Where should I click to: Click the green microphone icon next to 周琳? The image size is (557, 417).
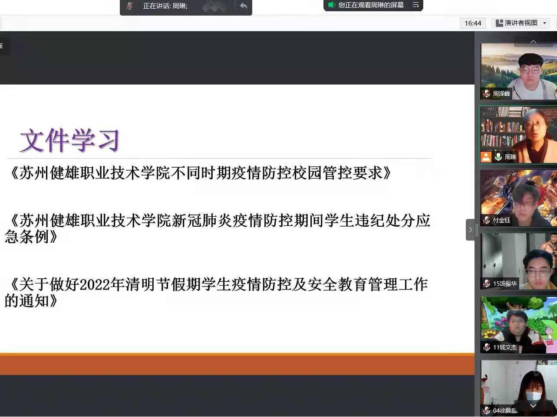[498, 157]
